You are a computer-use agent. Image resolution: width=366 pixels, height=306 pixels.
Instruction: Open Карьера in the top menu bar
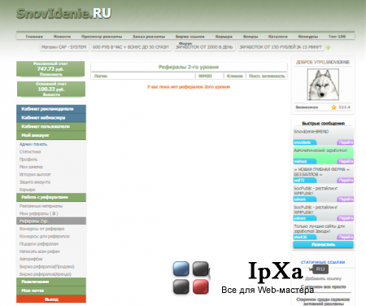pos(224,37)
